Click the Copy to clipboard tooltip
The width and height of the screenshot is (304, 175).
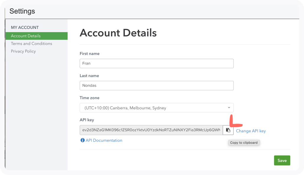coord(244,143)
